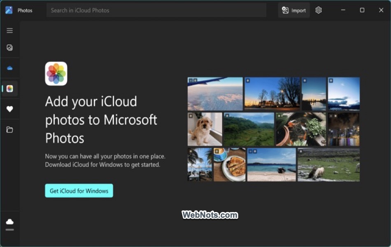Click the Photos app logo in title bar

tap(9, 10)
